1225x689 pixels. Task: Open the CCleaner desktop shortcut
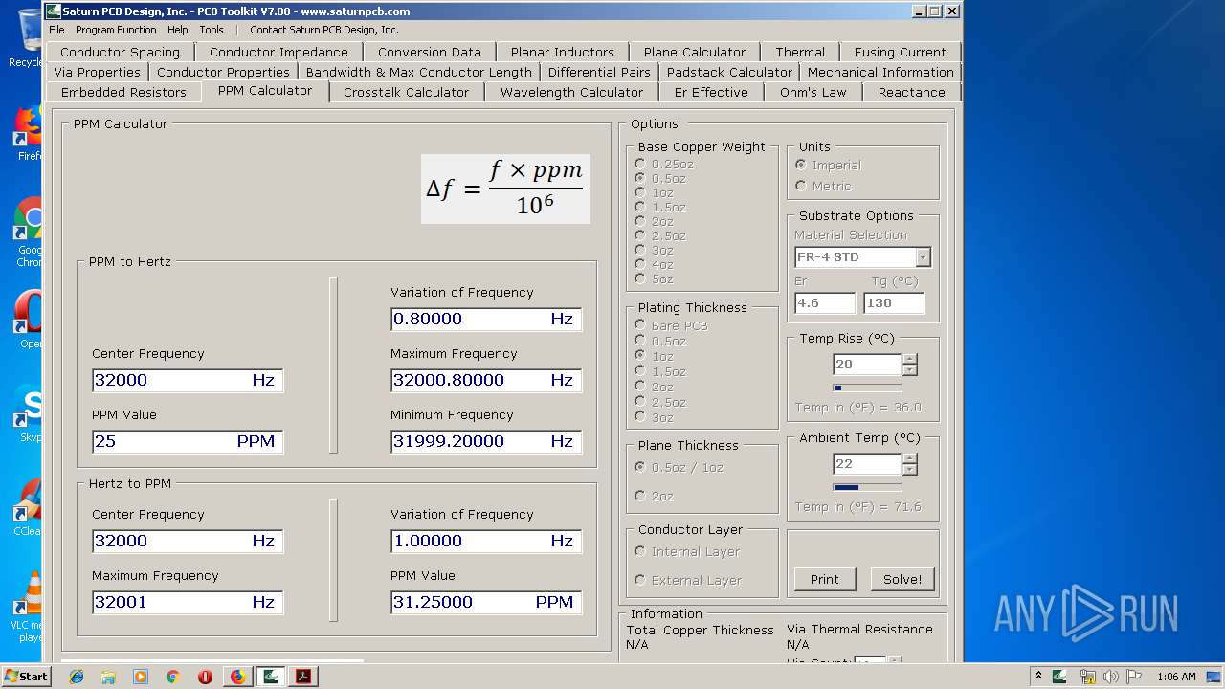[27, 507]
